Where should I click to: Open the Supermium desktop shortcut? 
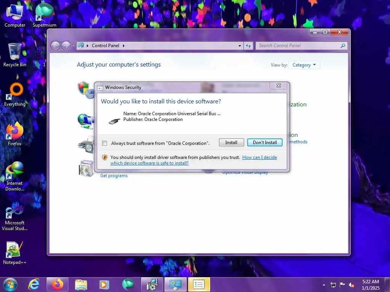(44, 15)
